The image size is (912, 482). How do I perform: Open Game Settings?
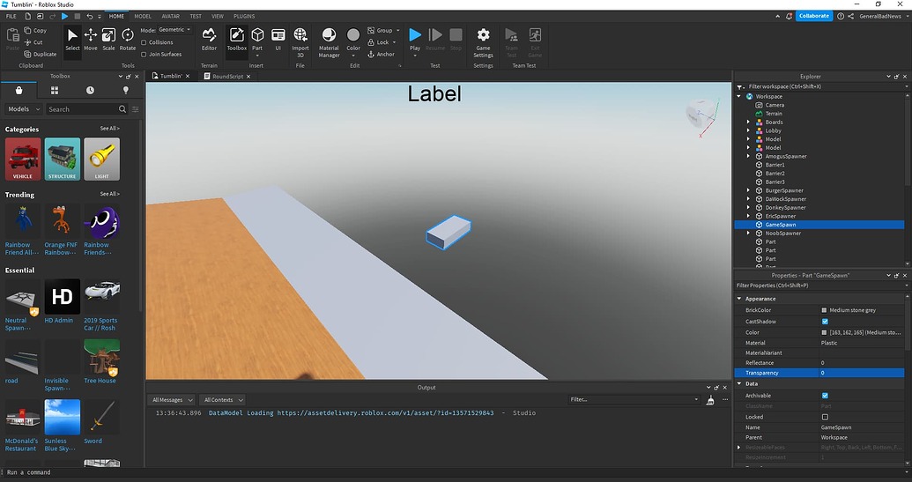484,42
